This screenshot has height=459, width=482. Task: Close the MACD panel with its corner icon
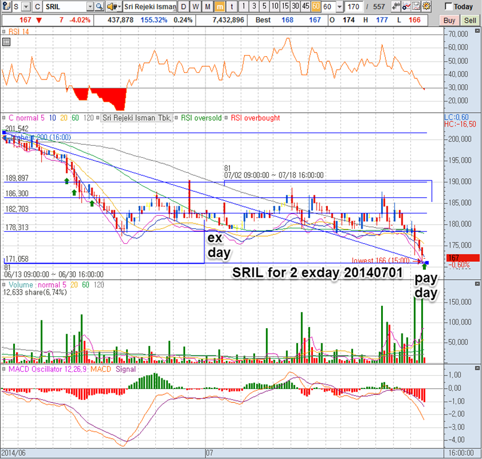pyautogui.click(x=477, y=368)
